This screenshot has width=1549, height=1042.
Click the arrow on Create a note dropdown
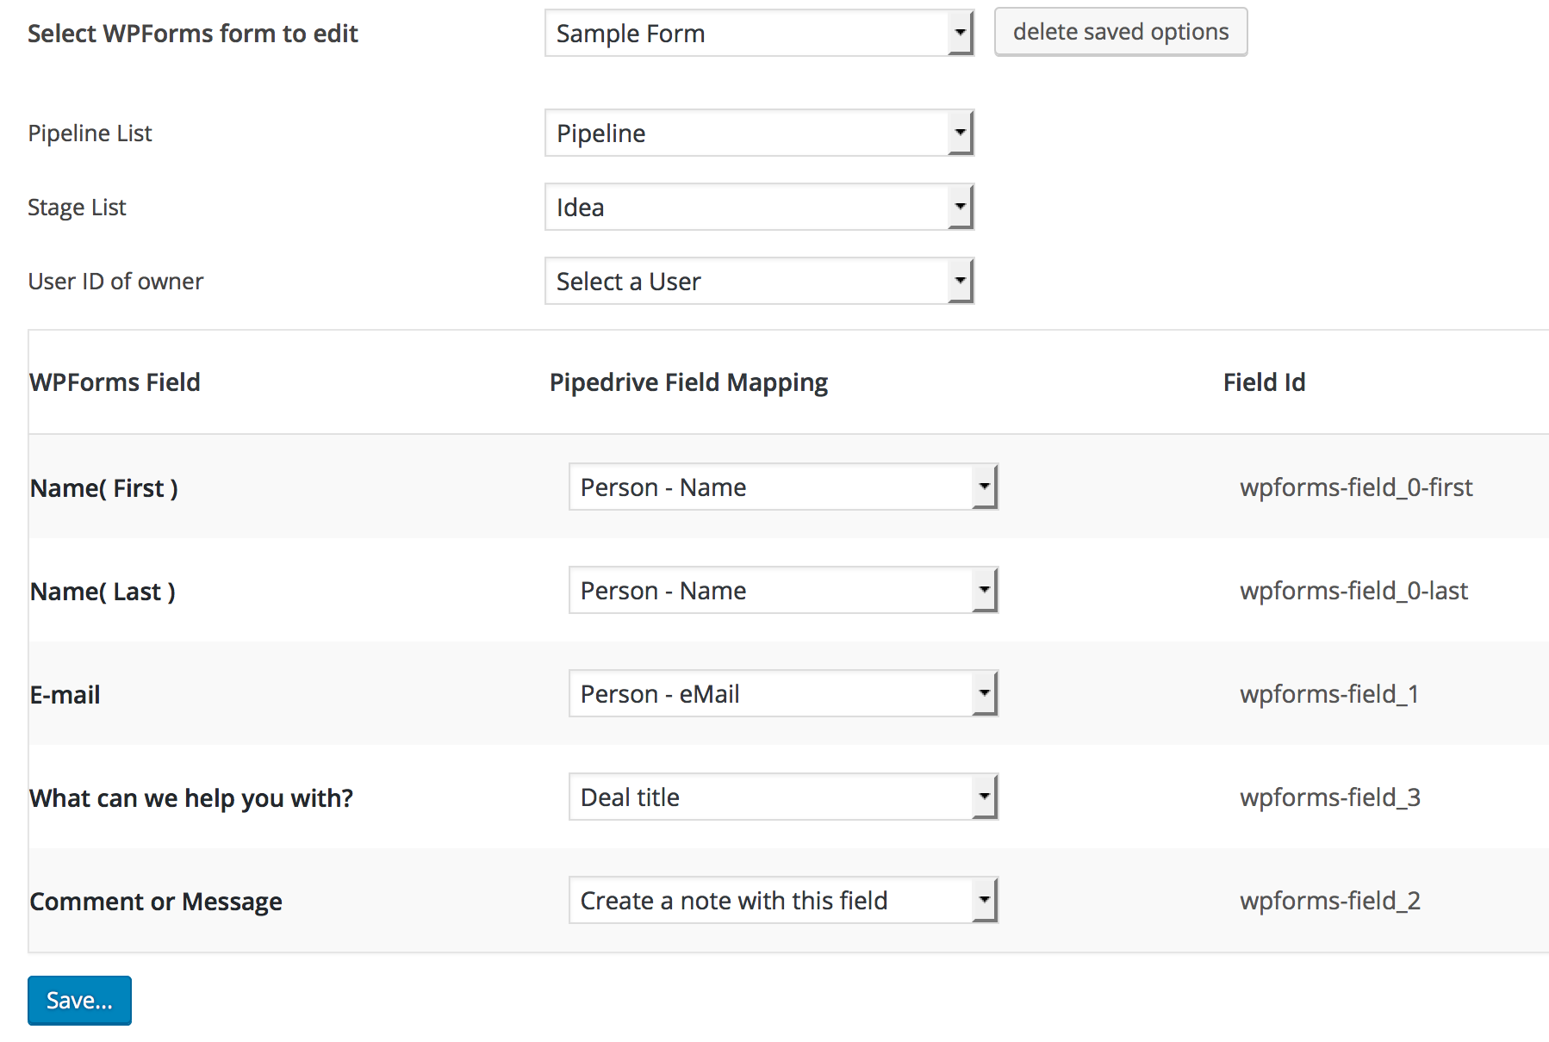point(986,900)
